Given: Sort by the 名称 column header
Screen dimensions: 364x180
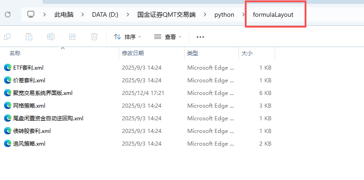Looking at the screenshot, I should (15, 53).
